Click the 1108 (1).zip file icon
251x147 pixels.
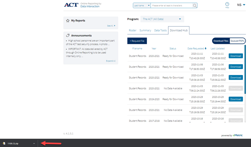pos(4,143)
